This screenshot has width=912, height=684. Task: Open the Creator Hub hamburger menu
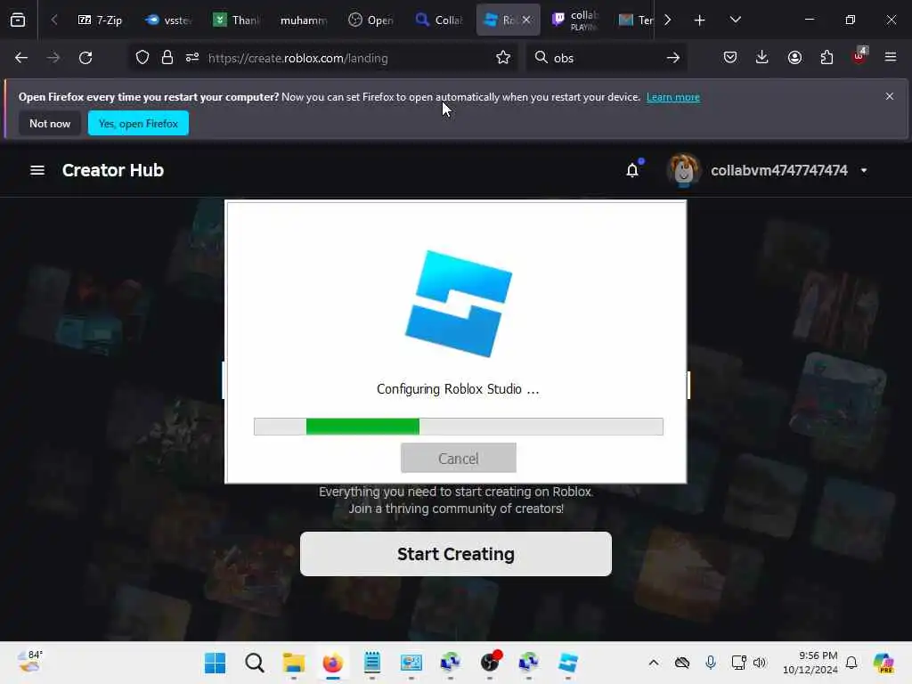(37, 170)
